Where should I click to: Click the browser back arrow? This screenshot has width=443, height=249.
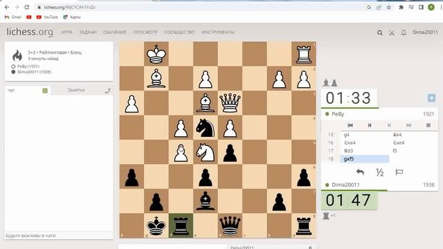[7, 7]
